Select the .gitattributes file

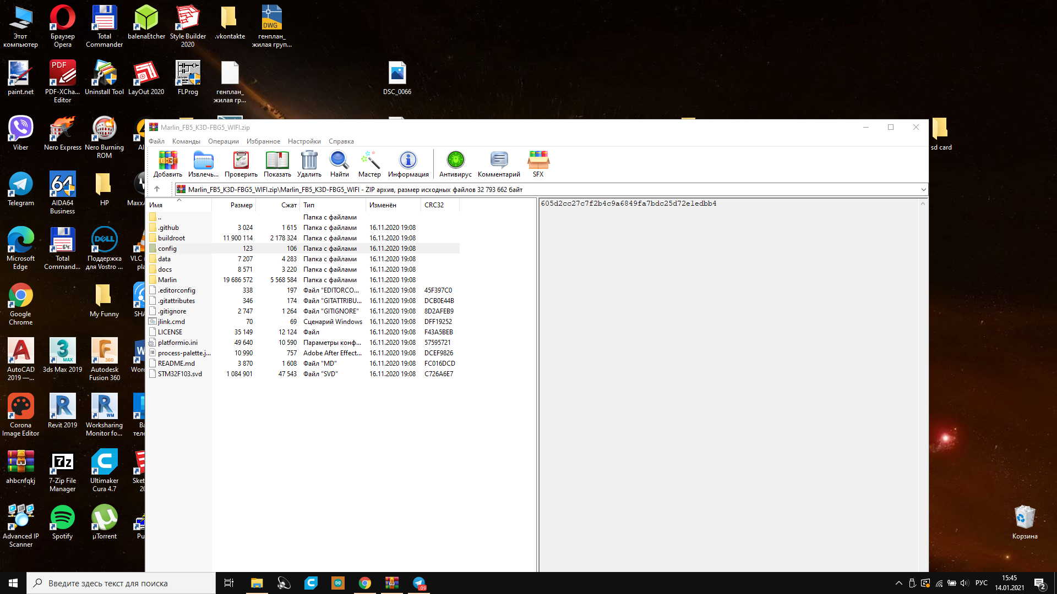click(303, 301)
